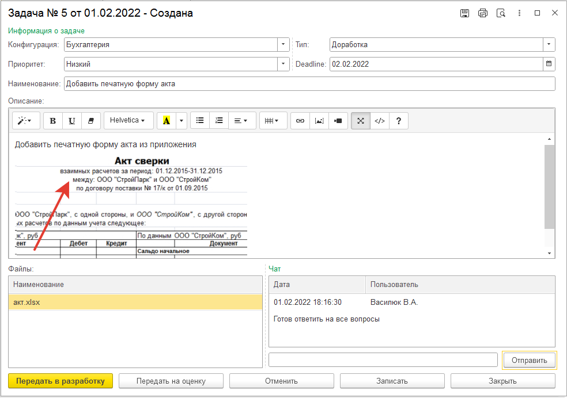
Task: Expand the Конфигурация dropdown list
Action: pyautogui.click(x=283, y=44)
